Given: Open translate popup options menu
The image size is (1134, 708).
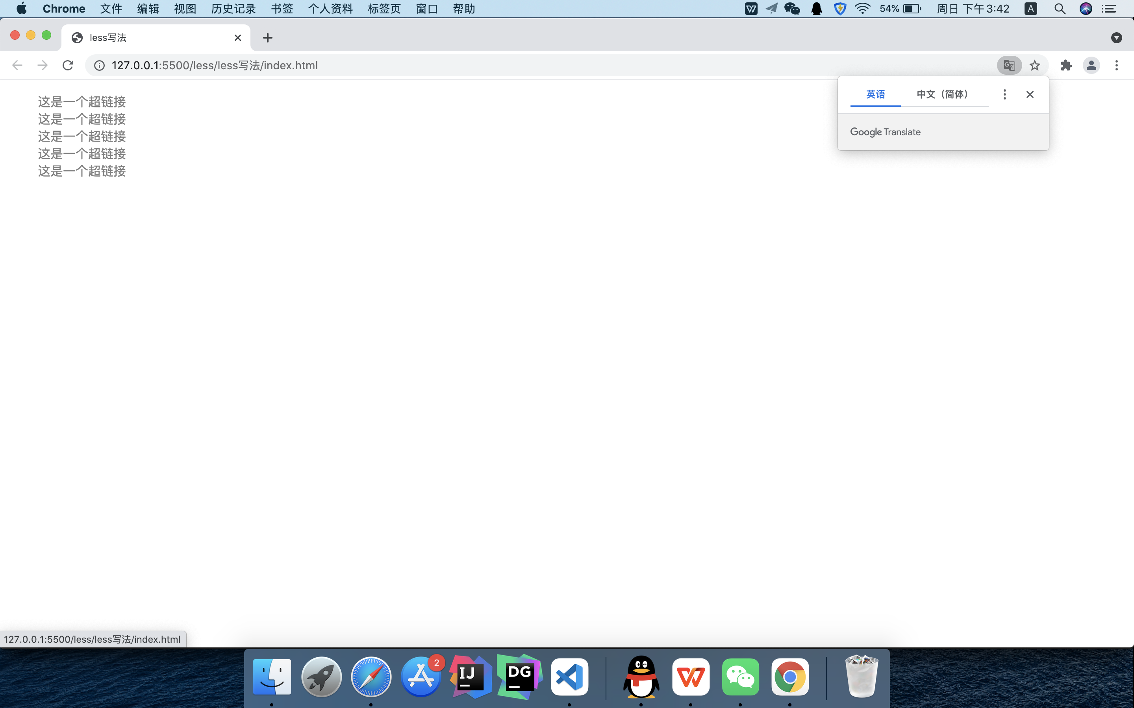Looking at the screenshot, I should (x=1004, y=94).
